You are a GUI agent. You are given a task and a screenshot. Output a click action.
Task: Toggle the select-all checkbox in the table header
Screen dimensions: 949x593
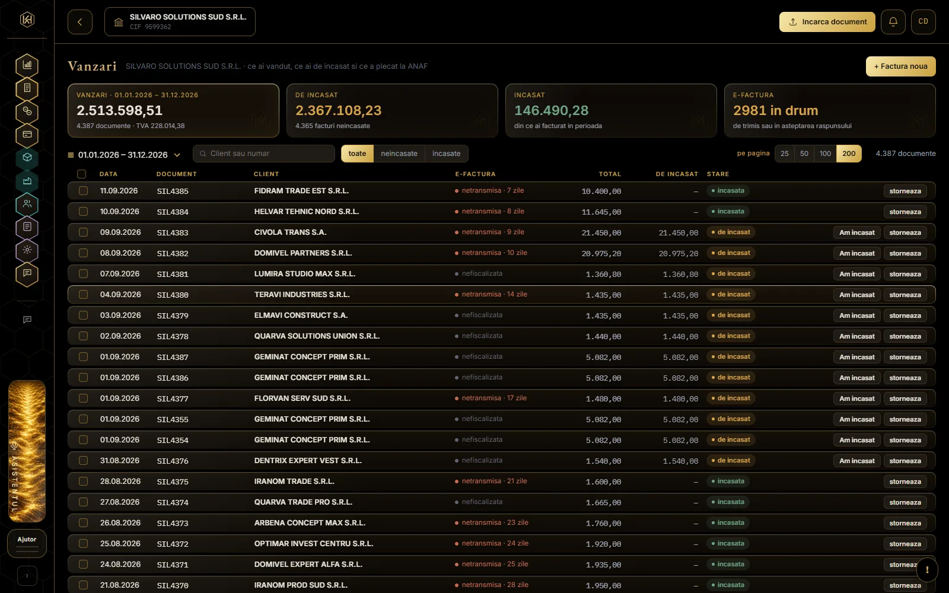click(x=82, y=174)
